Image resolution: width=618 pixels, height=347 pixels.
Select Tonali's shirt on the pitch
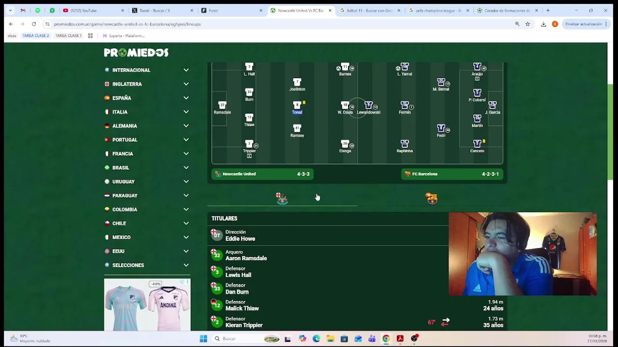[297, 105]
